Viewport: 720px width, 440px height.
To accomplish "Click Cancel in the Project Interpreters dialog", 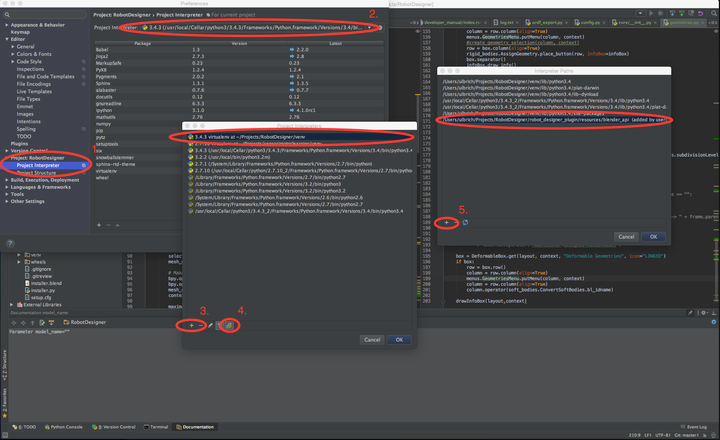I will tap(372, 340).
